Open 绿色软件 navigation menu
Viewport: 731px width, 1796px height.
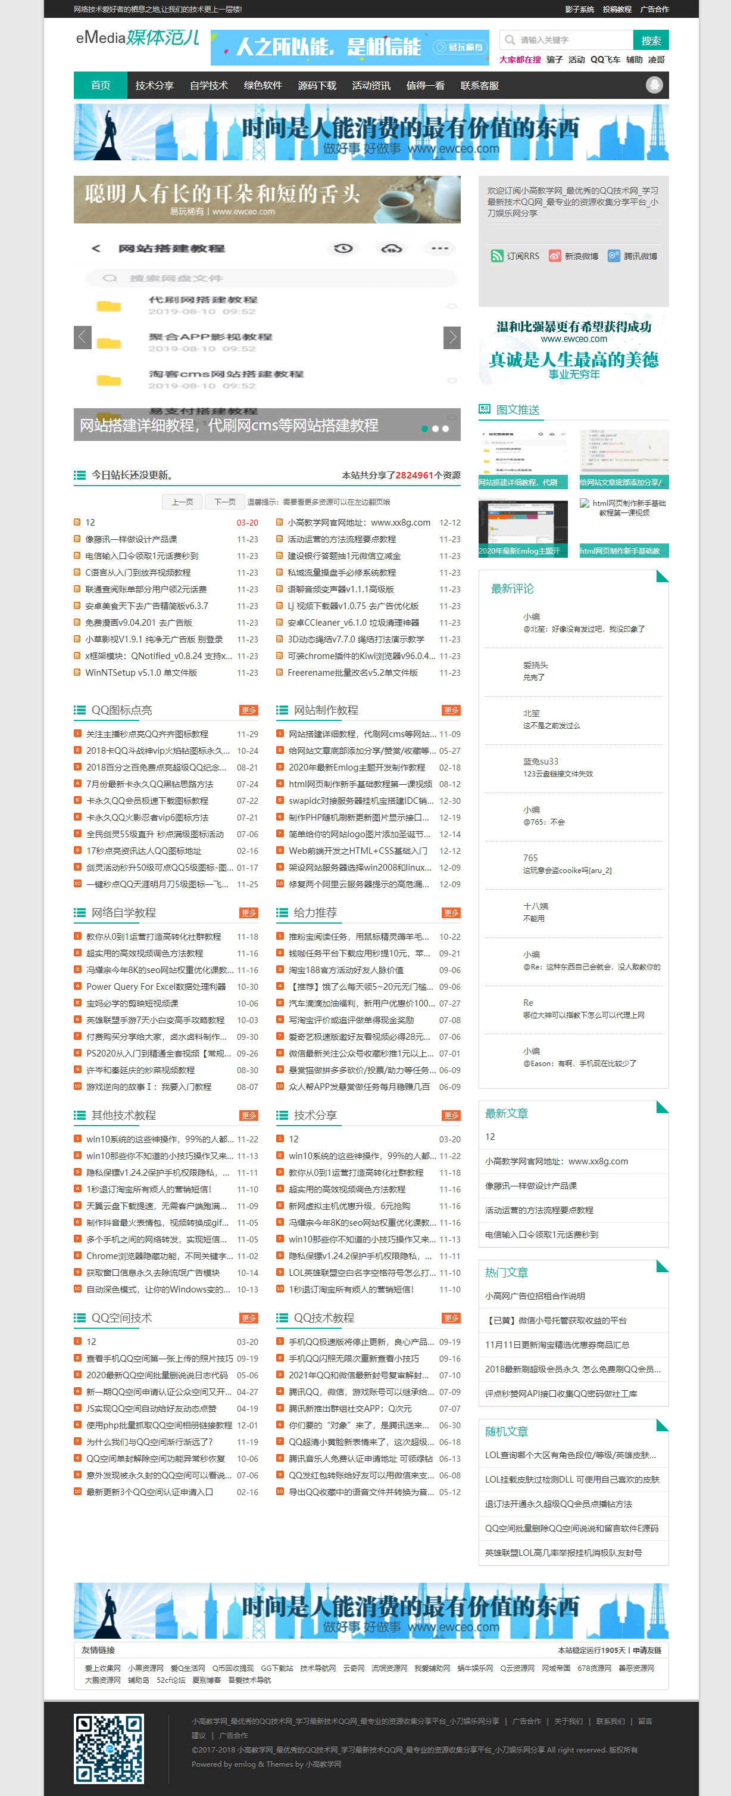(263, 85)
